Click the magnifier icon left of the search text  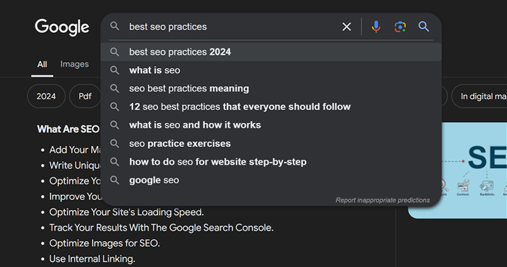(115, 27)
